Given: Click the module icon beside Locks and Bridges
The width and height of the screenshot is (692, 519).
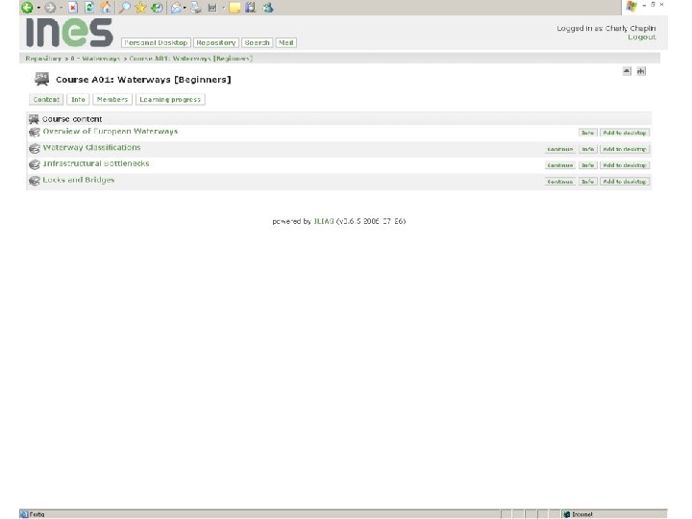Looking at the screenshot, I should (x=34, y=181).
